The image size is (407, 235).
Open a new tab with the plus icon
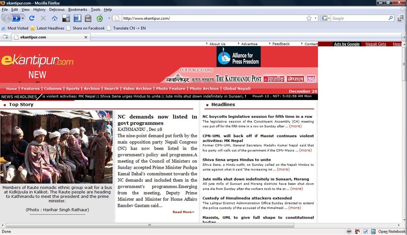point(6,37)
